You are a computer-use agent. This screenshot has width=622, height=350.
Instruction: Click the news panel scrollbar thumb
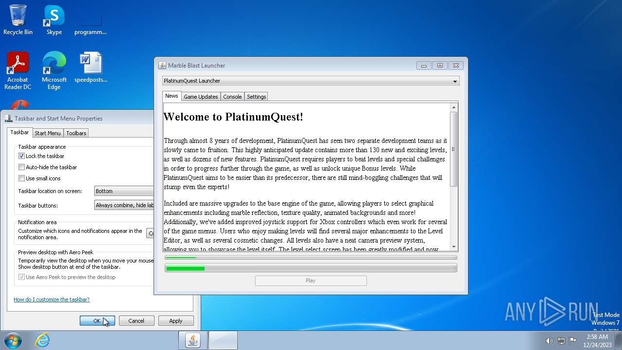pyautogui.click(x=454, y=149)
